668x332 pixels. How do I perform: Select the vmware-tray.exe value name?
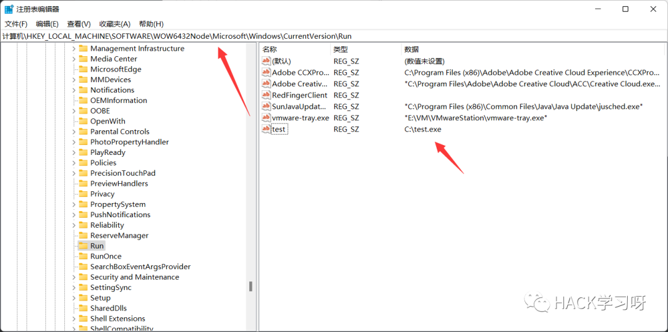tap(301, 118)
